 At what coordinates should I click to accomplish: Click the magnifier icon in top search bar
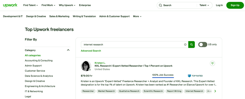[x=160, y=5]
